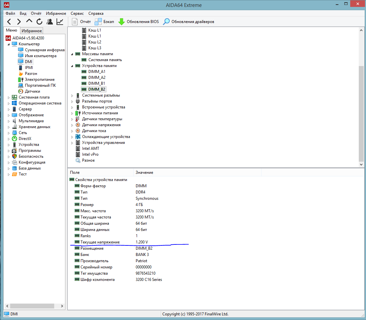This screenshot has width=366, height=320.
Task: Generate a report via Отчёт button
Action: click(81, 22)
